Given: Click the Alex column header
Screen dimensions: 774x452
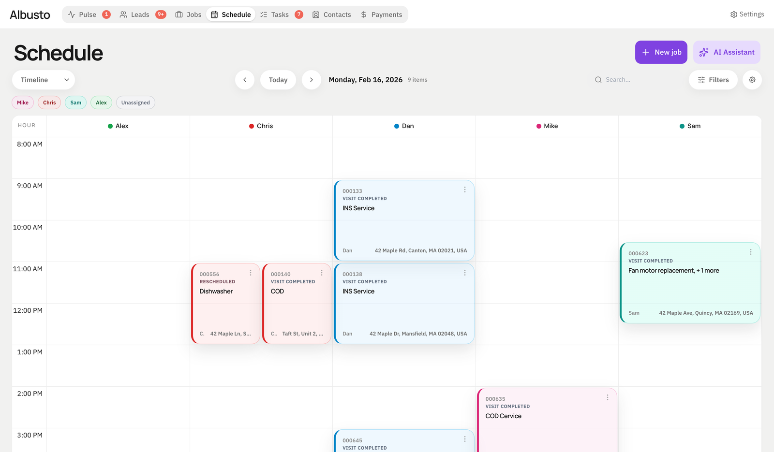Looking at the screenshot, I should pos(118,126).
